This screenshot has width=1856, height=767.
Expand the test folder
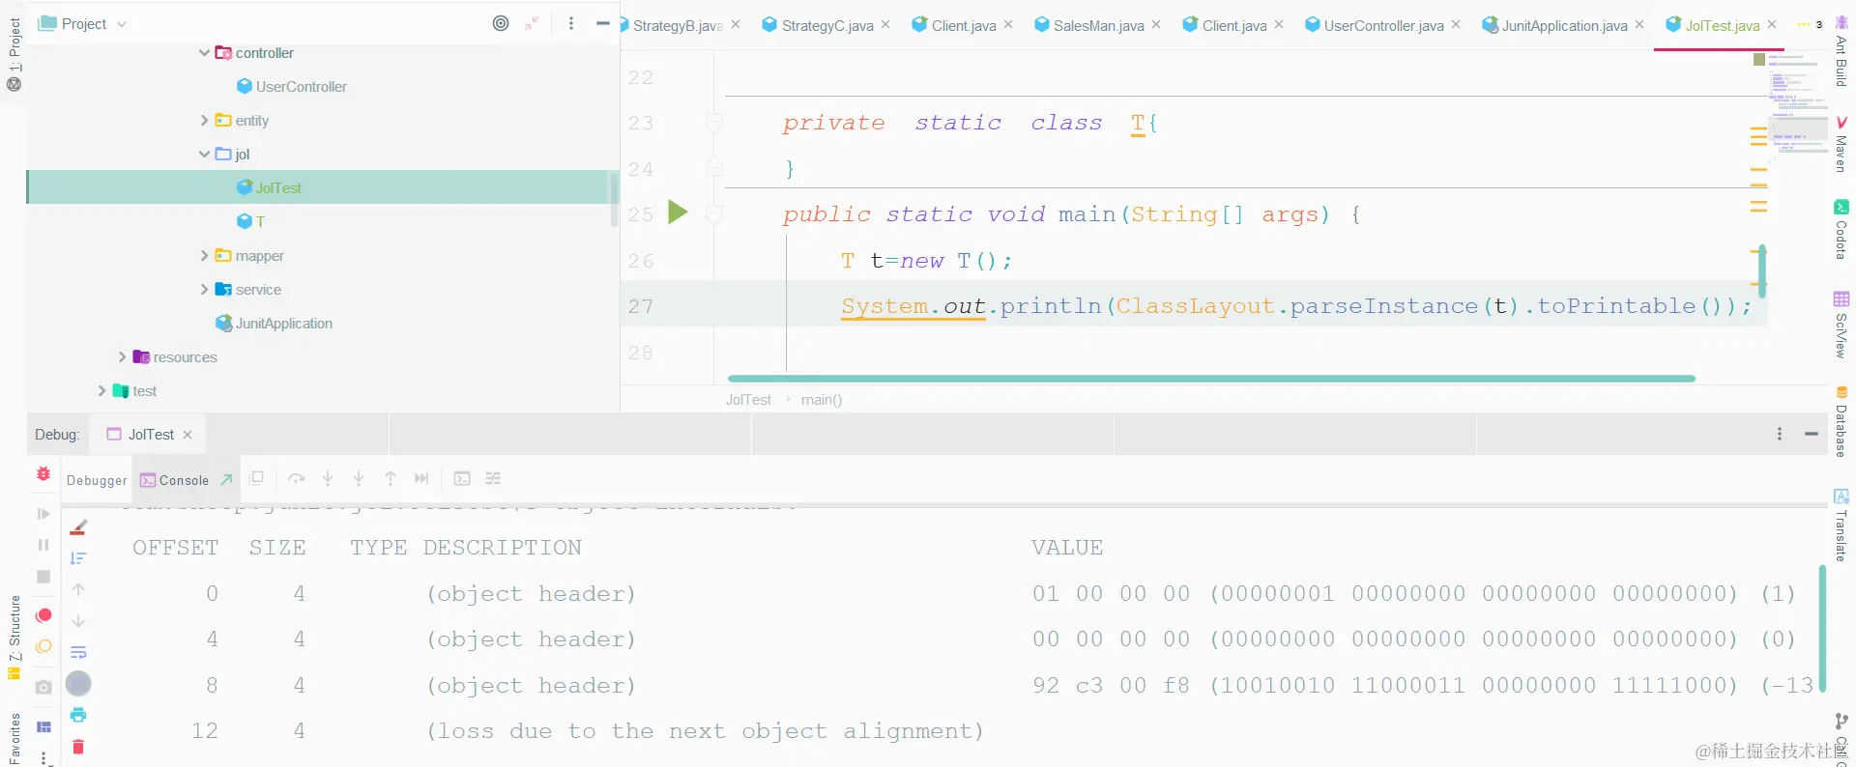[101, 391]
